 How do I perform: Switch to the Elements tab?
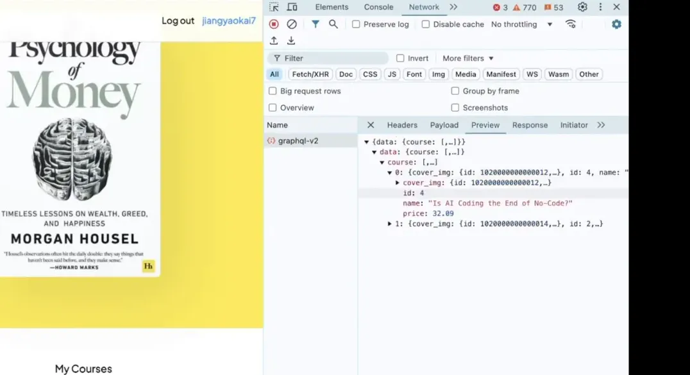click(332, 7)
